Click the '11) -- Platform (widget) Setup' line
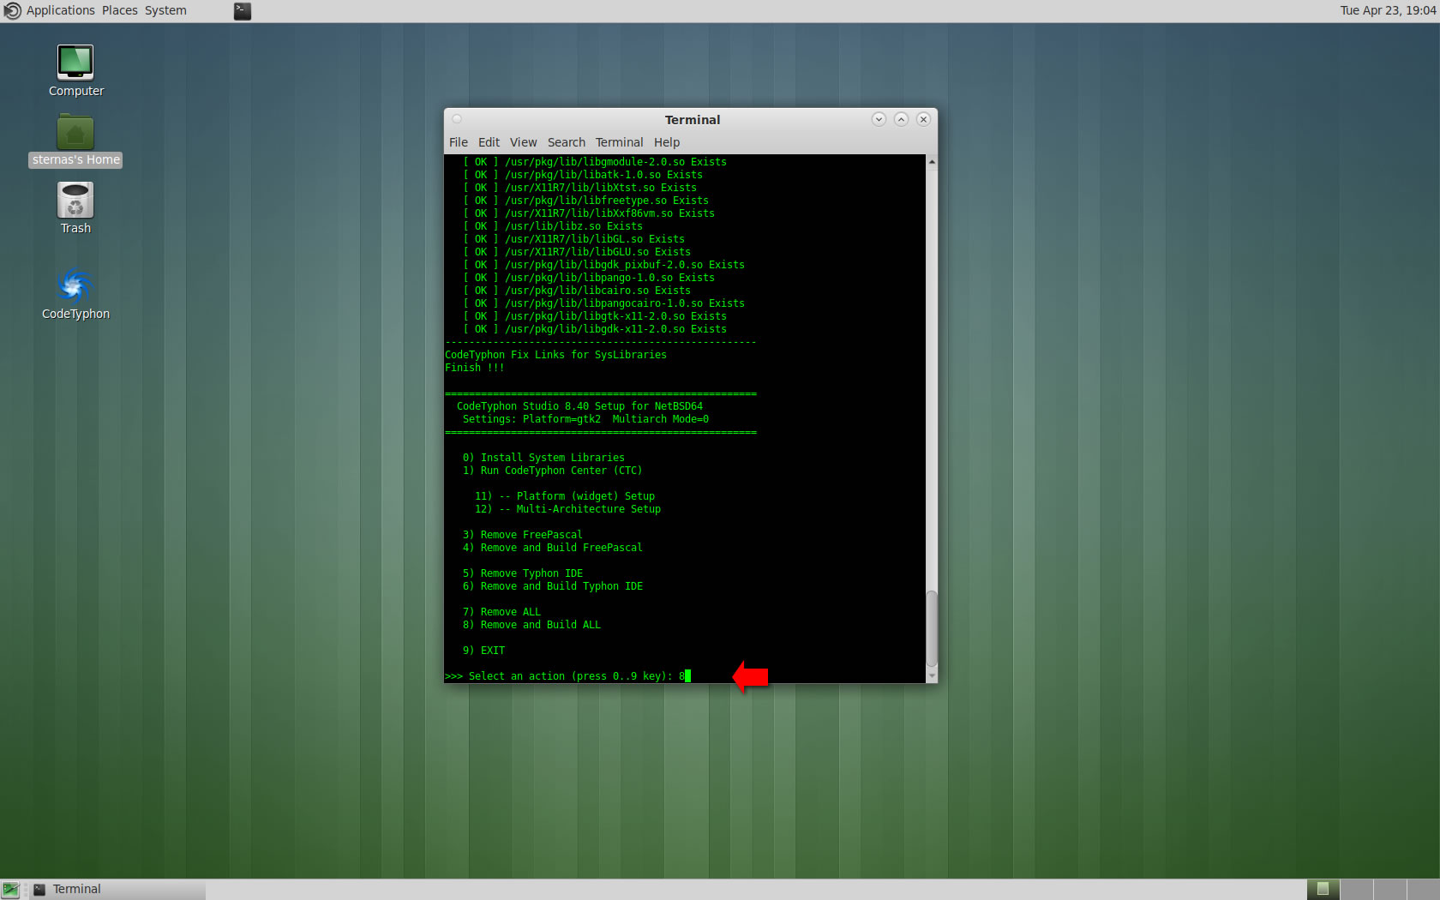Viewport: 1440px width, 900px height. [565, 496]
